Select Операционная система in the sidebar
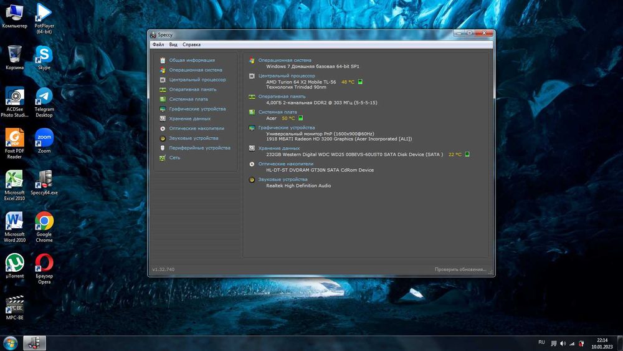The width and height of the screenshot is (623, 351). (x=196, y=70)
